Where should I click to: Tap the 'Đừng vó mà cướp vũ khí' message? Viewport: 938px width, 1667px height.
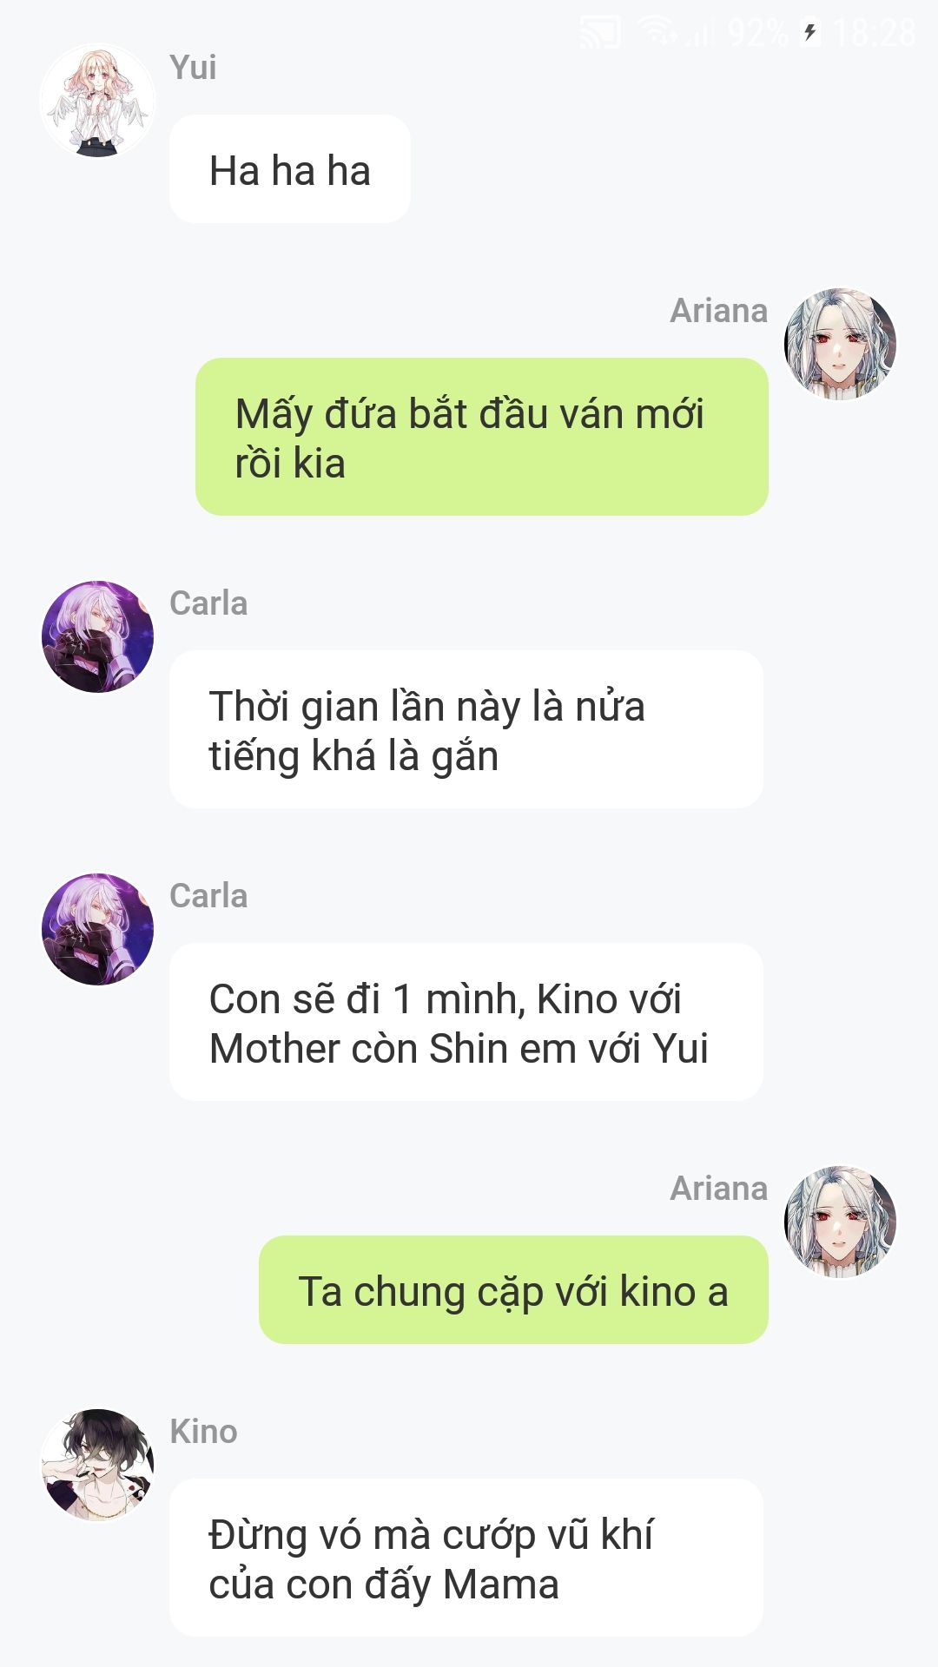pos(466,1558)
